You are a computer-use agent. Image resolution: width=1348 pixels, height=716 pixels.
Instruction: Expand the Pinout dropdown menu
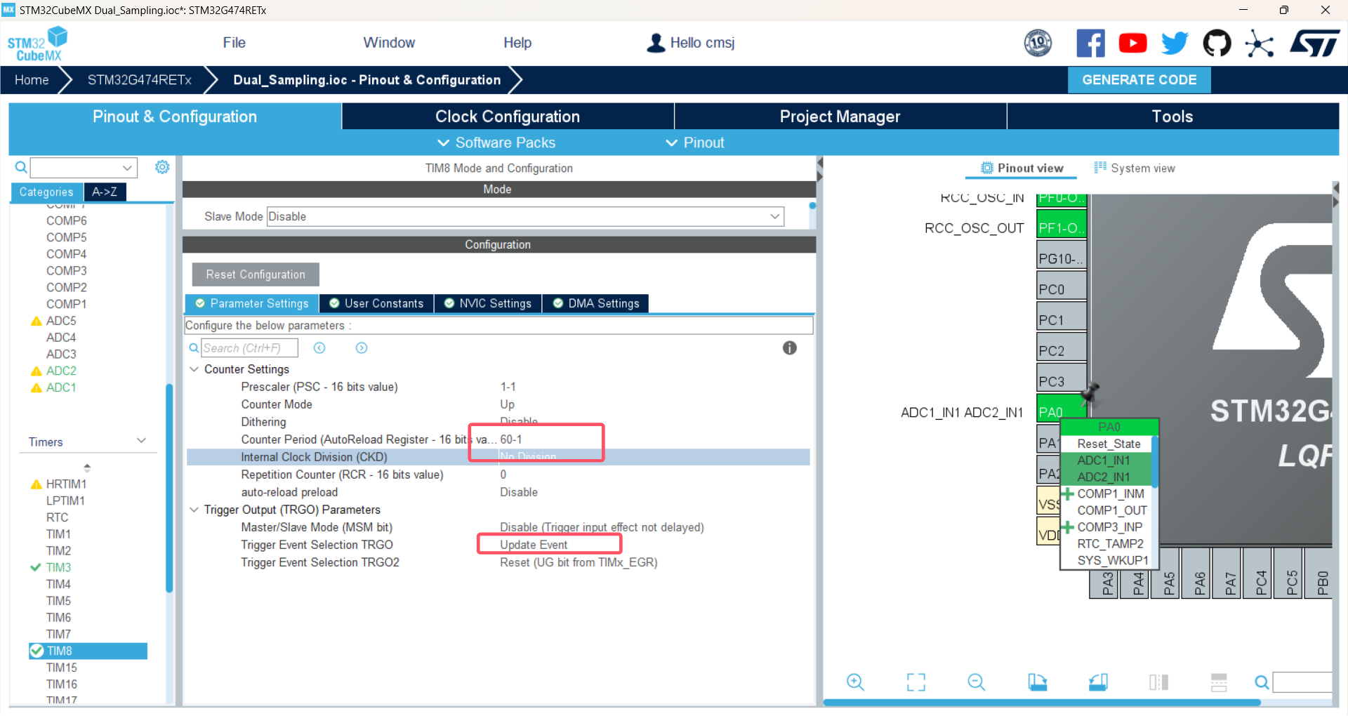[695, 143]
